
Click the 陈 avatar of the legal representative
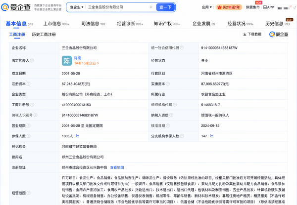(x=66, y=61)
